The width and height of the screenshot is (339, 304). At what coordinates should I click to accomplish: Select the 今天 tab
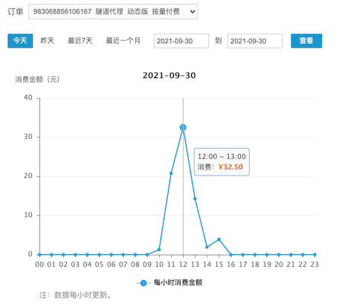click(20, 41)
